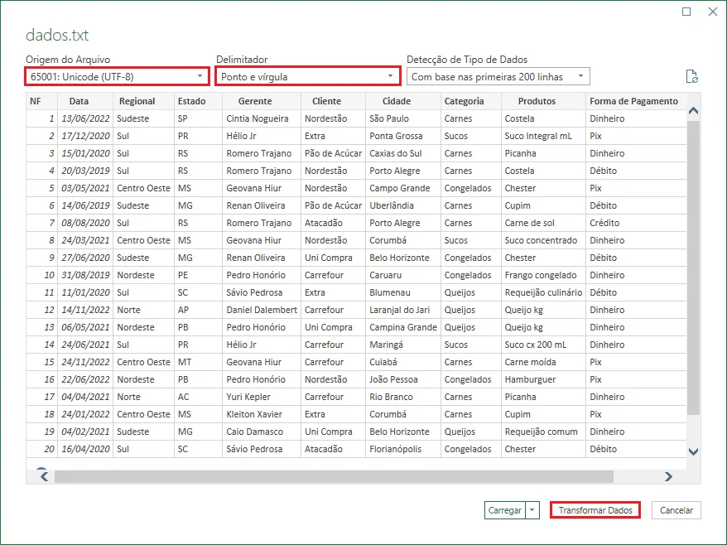This screenshot has width=727, height=545.
Task: Select the Regional column header
Action: (143, 101)
